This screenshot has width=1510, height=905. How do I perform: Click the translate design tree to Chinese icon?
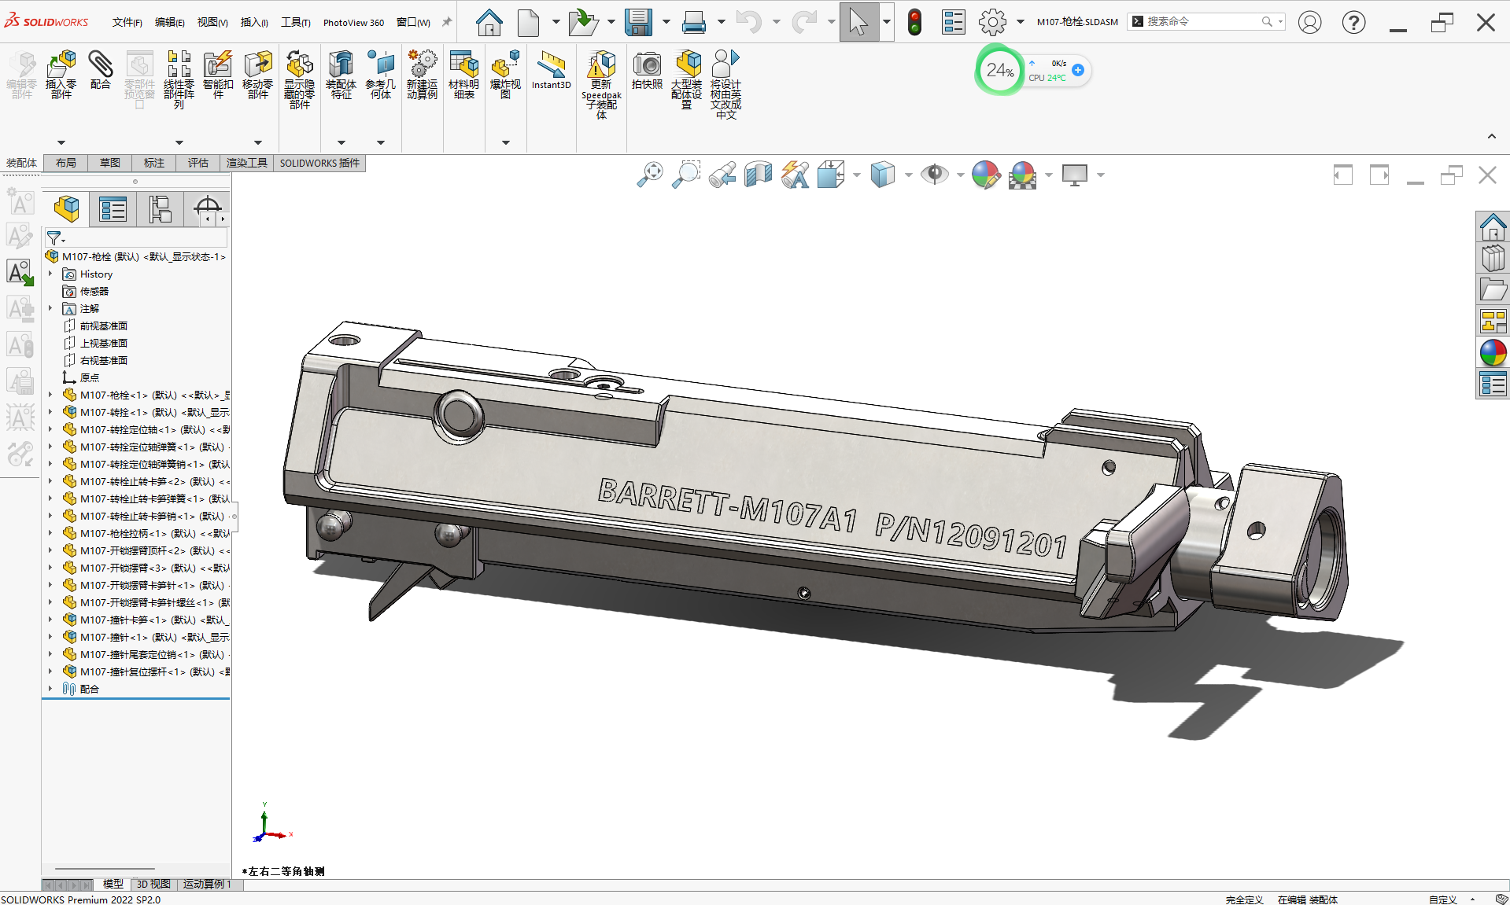725,84
